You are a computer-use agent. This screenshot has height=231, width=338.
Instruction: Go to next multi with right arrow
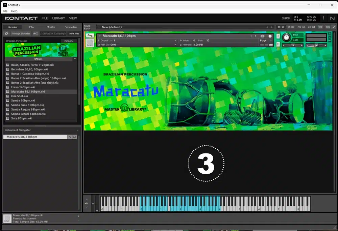(x=272, y=27)
